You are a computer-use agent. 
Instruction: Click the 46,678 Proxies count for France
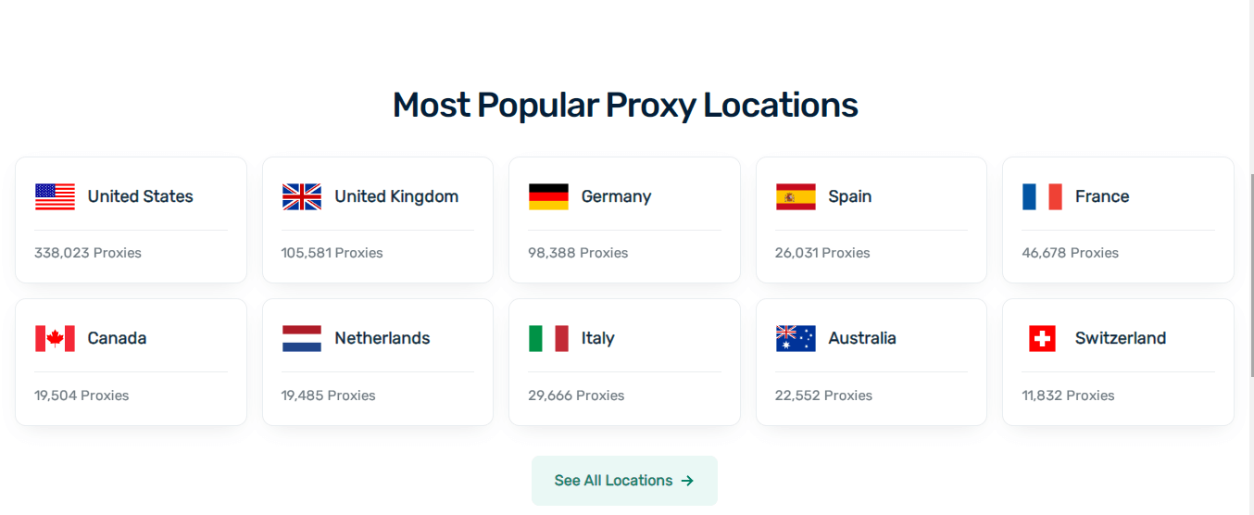[x=1070, y=253]
